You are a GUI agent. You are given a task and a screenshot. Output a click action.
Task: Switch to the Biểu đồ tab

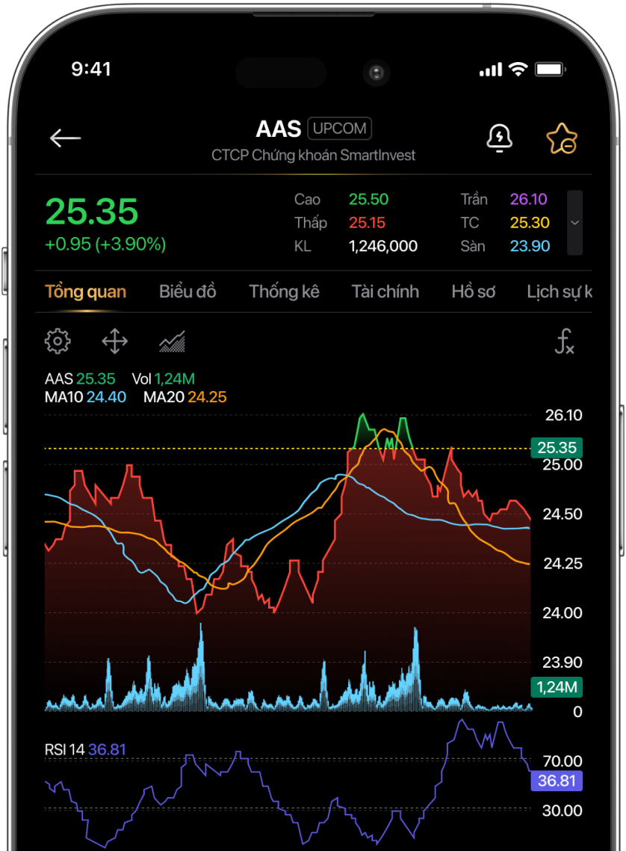[188, 292]
